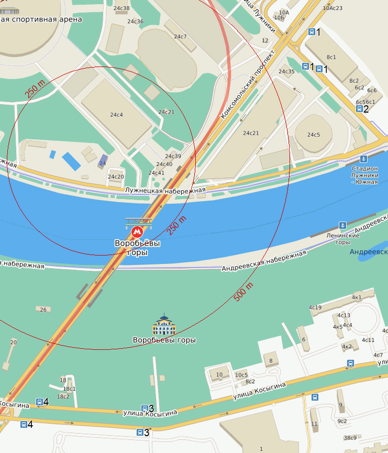This screenshot has height=453, width=388.
Task: Select building 8с1 near Комсомольский проспект
Action: [x=331, y=57]
